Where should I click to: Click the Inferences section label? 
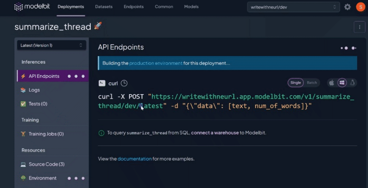[33, 62]
